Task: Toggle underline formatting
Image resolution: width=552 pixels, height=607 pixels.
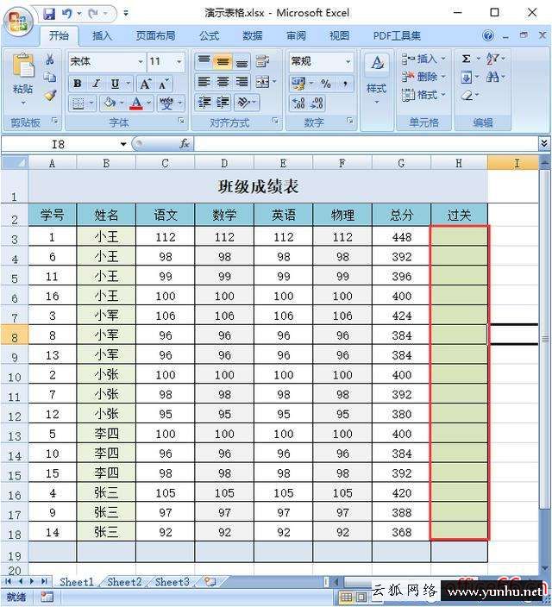Action: click(x=115, y=84)
